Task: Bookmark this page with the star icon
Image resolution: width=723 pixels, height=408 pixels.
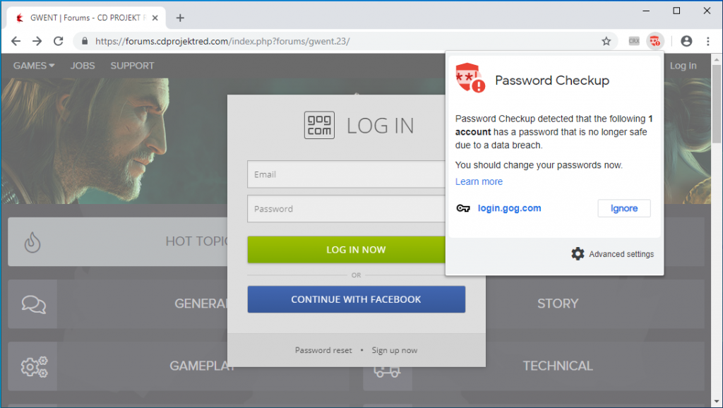Action: [x=607, y=41]
